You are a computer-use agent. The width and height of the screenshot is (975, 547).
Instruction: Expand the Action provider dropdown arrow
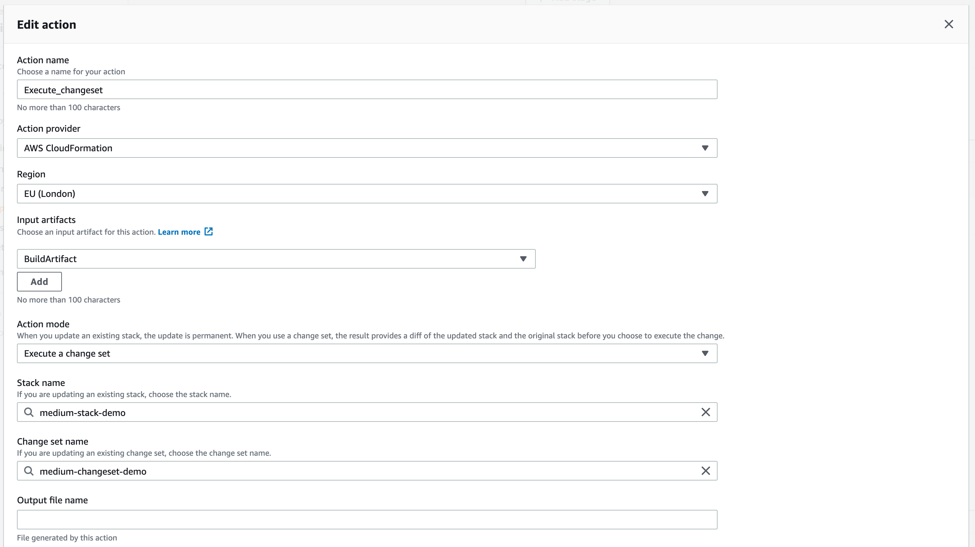click(x=705, y=148)
